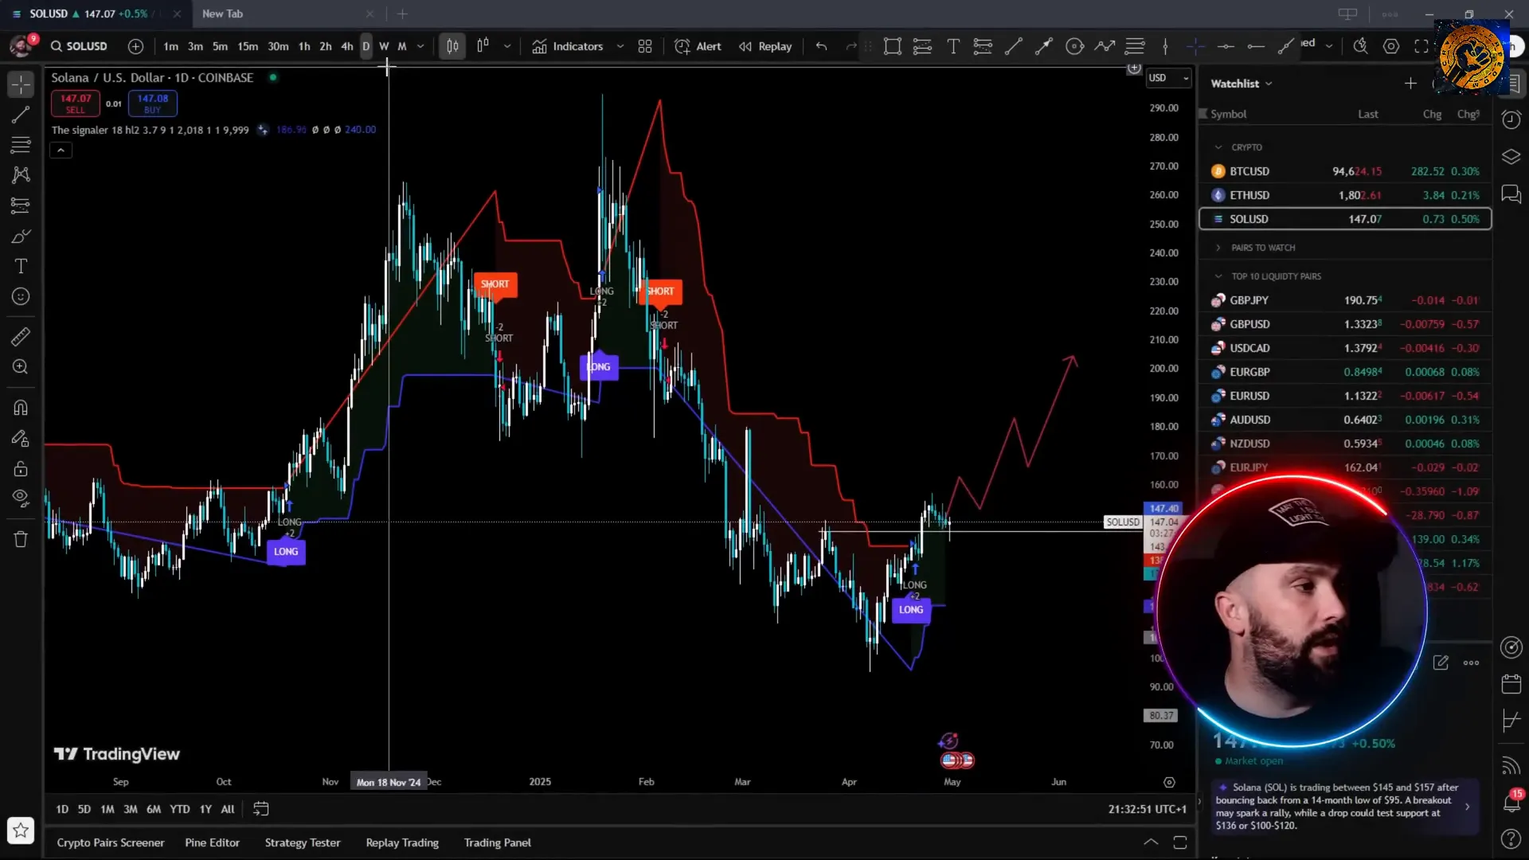Open the Replay Trading tab

pyautogui.click(x=402, y=842)
